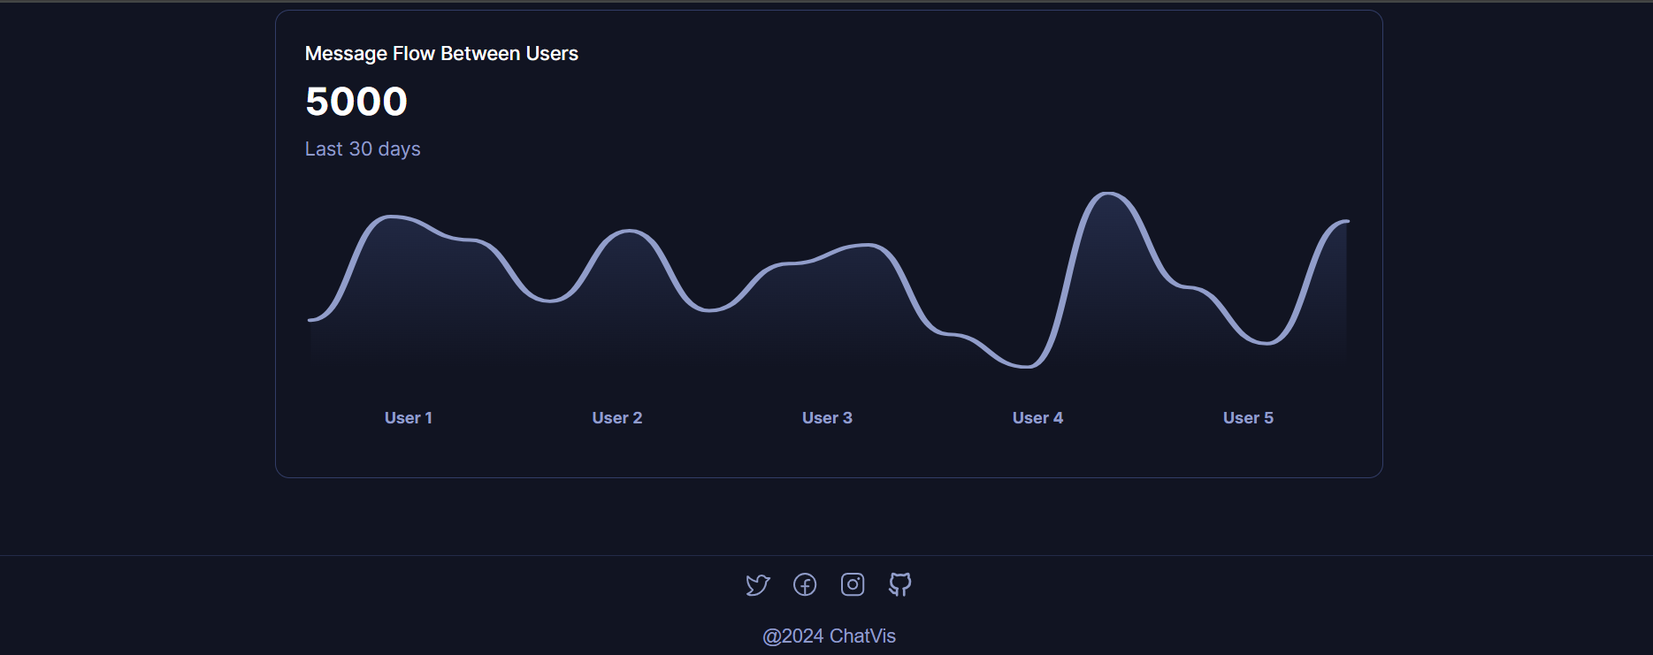Click the lowest dip of the chart line

coord(1026,366)
